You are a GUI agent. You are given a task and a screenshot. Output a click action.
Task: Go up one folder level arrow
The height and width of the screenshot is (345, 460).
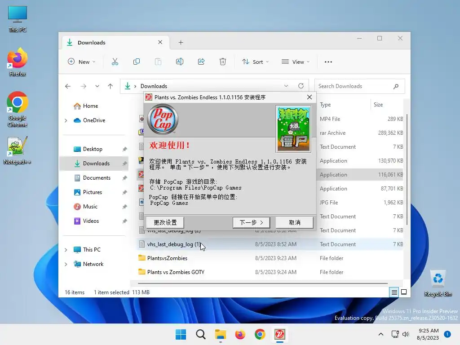pos(111,86)
